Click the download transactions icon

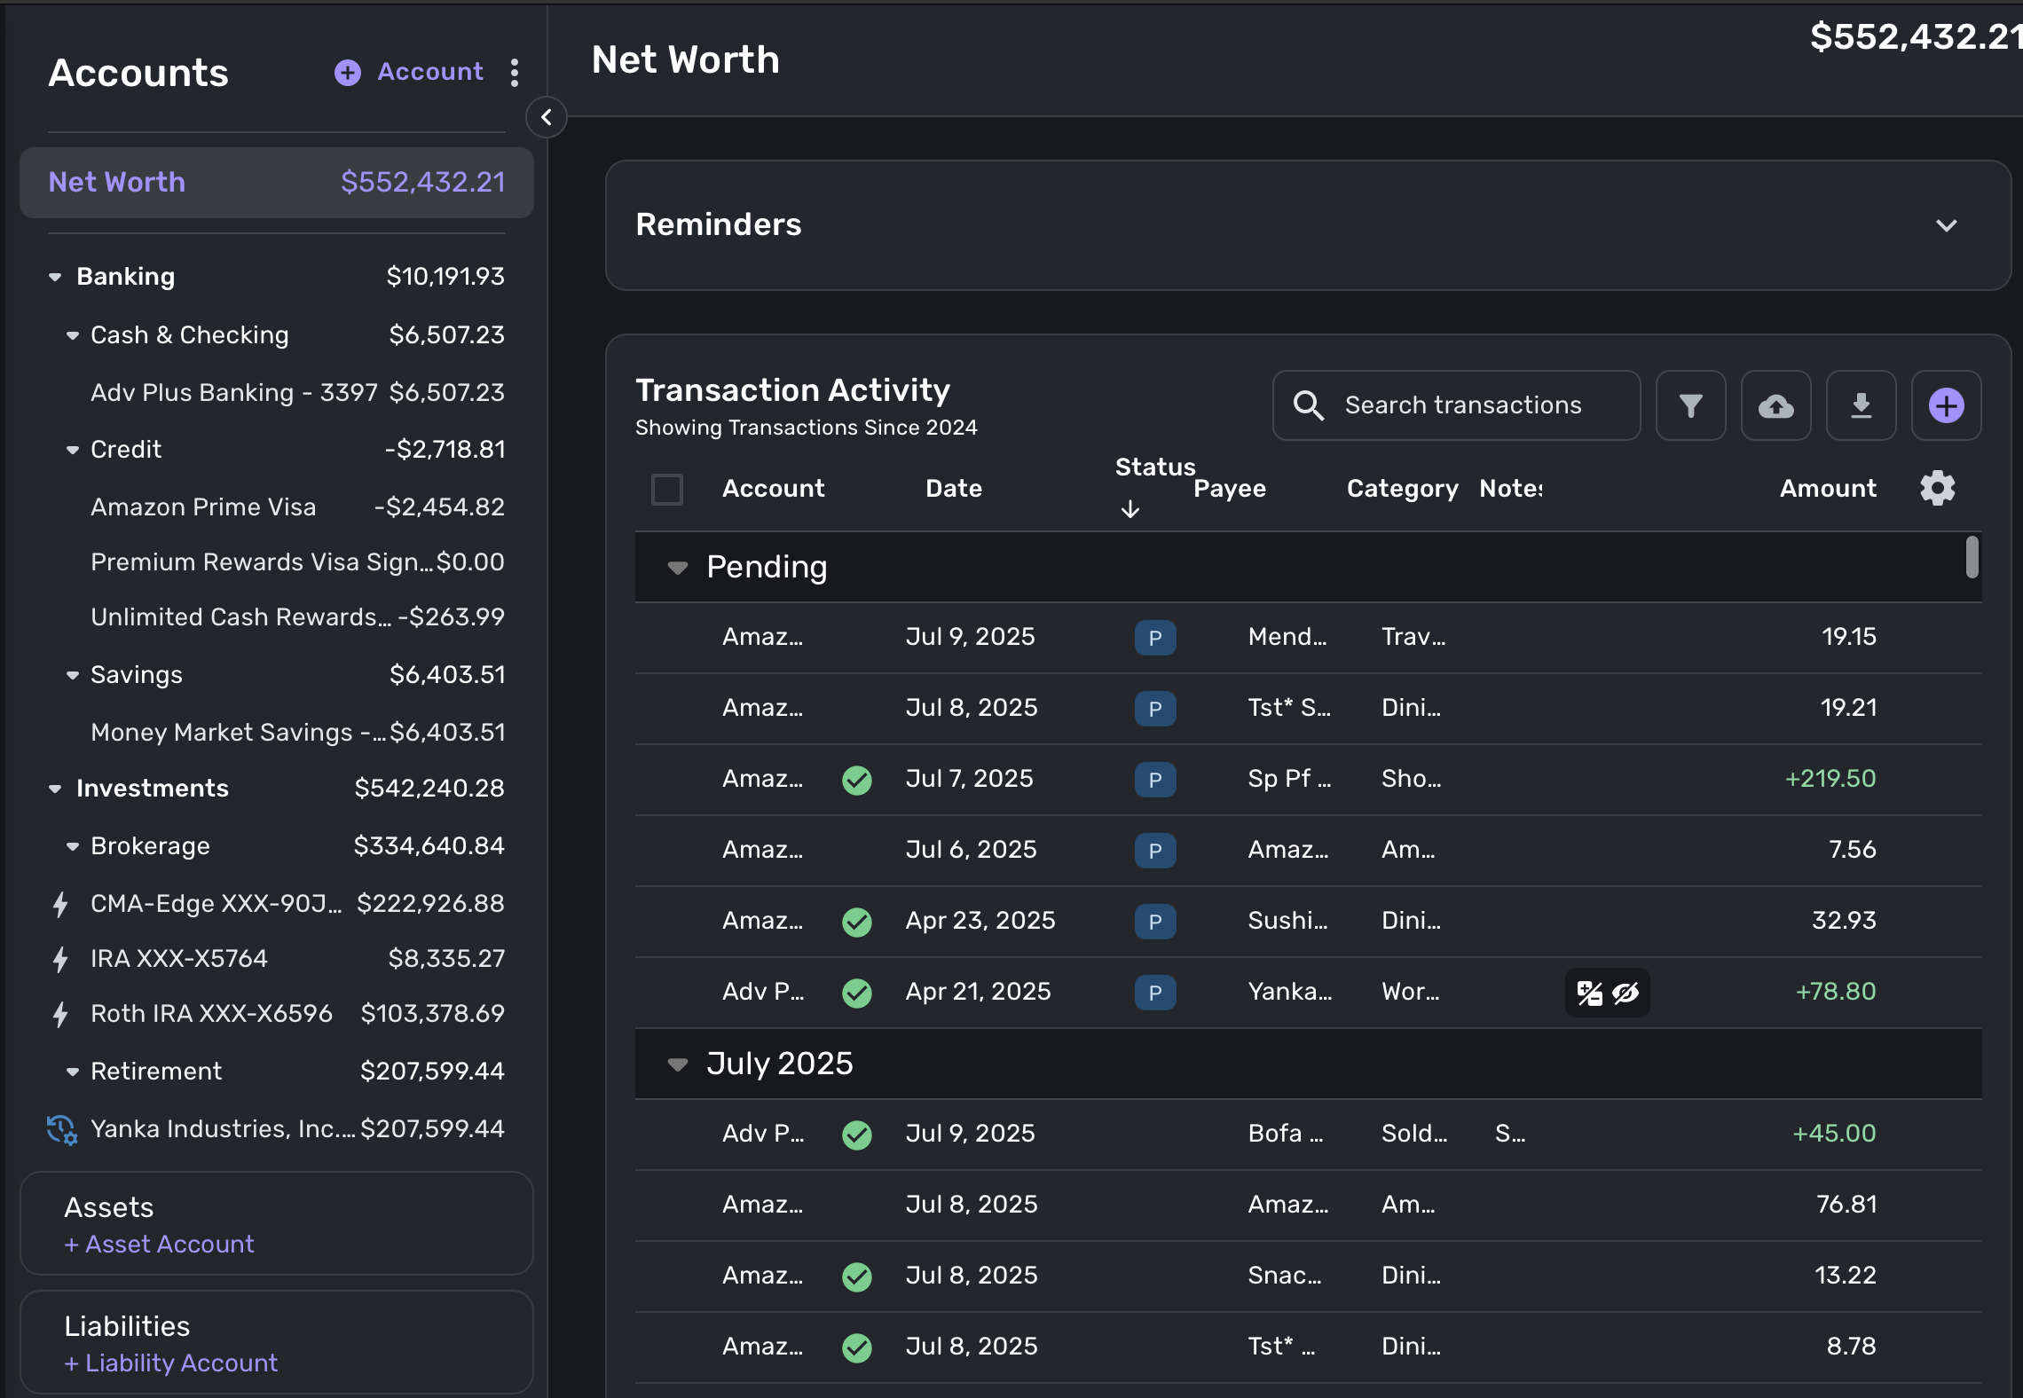[1861, 405]
